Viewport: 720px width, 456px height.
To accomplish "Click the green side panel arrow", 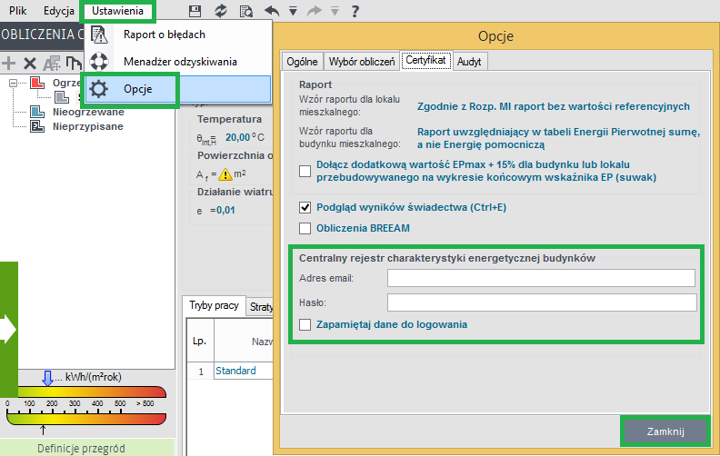I will (8, 330).
